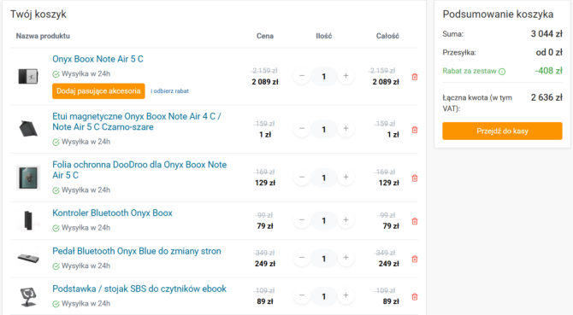Increase quantity of Folia ochronna DooDroo
Viewport: 573px width, 315px height.
point(346,178)
